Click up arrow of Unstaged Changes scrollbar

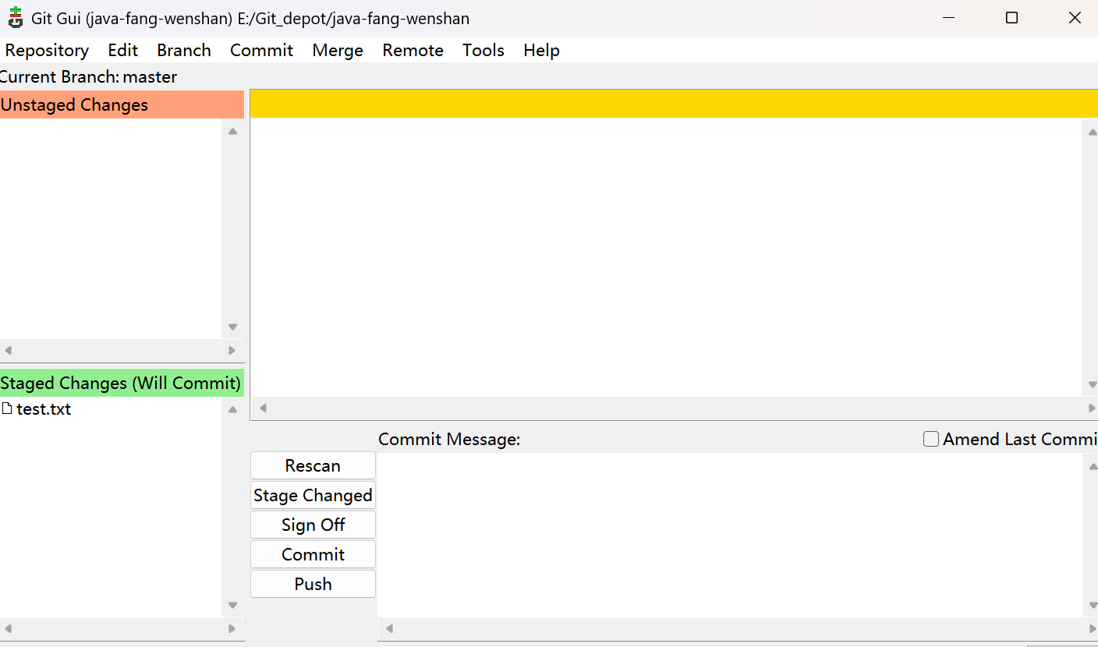click(232, 131)
